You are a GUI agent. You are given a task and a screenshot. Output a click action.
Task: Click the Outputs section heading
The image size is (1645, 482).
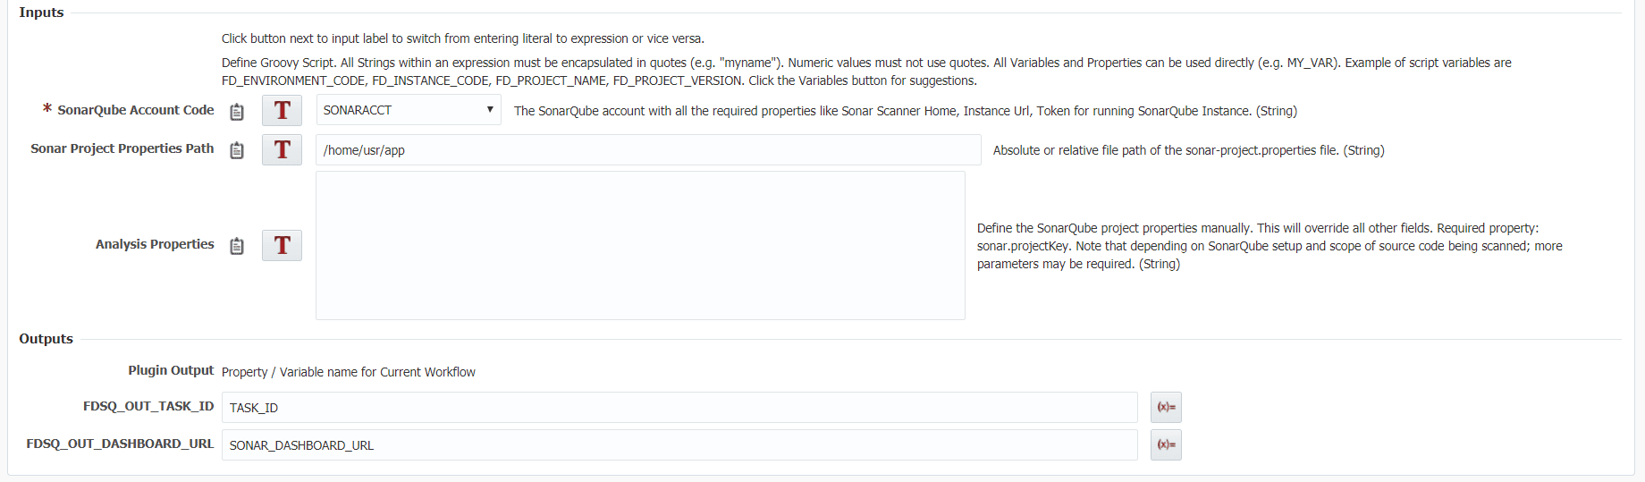[x=46, y=339]
